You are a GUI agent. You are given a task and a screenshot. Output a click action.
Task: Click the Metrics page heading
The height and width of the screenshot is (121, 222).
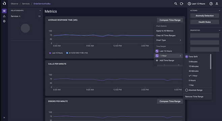click(51, 11)
